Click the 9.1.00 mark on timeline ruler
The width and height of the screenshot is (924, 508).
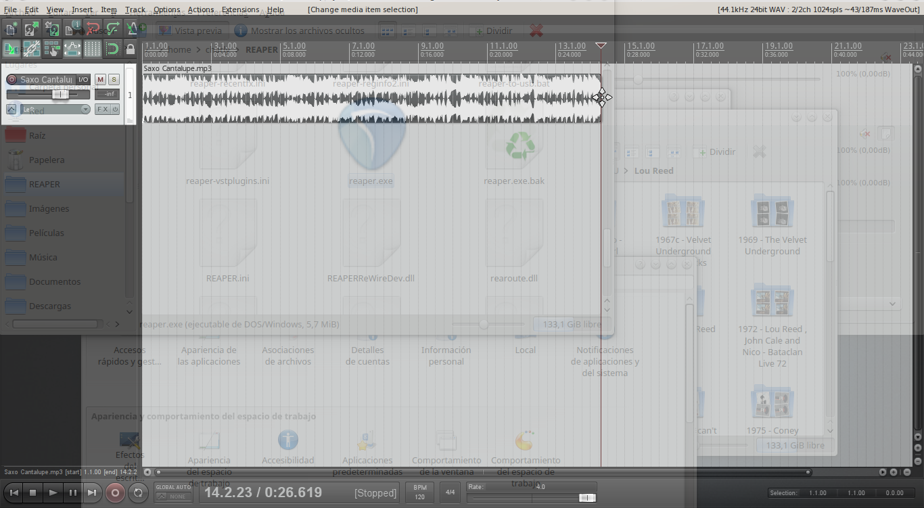pos(432,46)
